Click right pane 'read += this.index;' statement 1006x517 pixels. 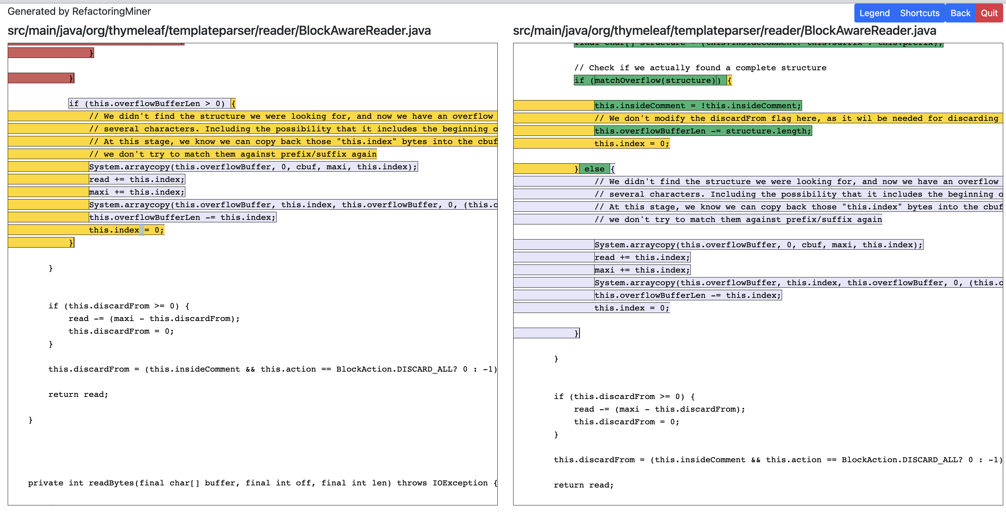click(642, 257)
